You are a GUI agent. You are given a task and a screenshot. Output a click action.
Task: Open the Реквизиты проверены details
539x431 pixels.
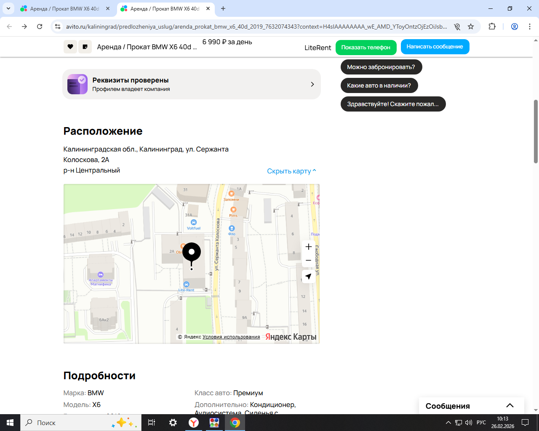pyautogui.click(x=192, y=84)
